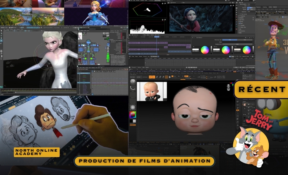Click the castle landscape thumbnail
Screen dimensions: 288x175
(16, 17)
